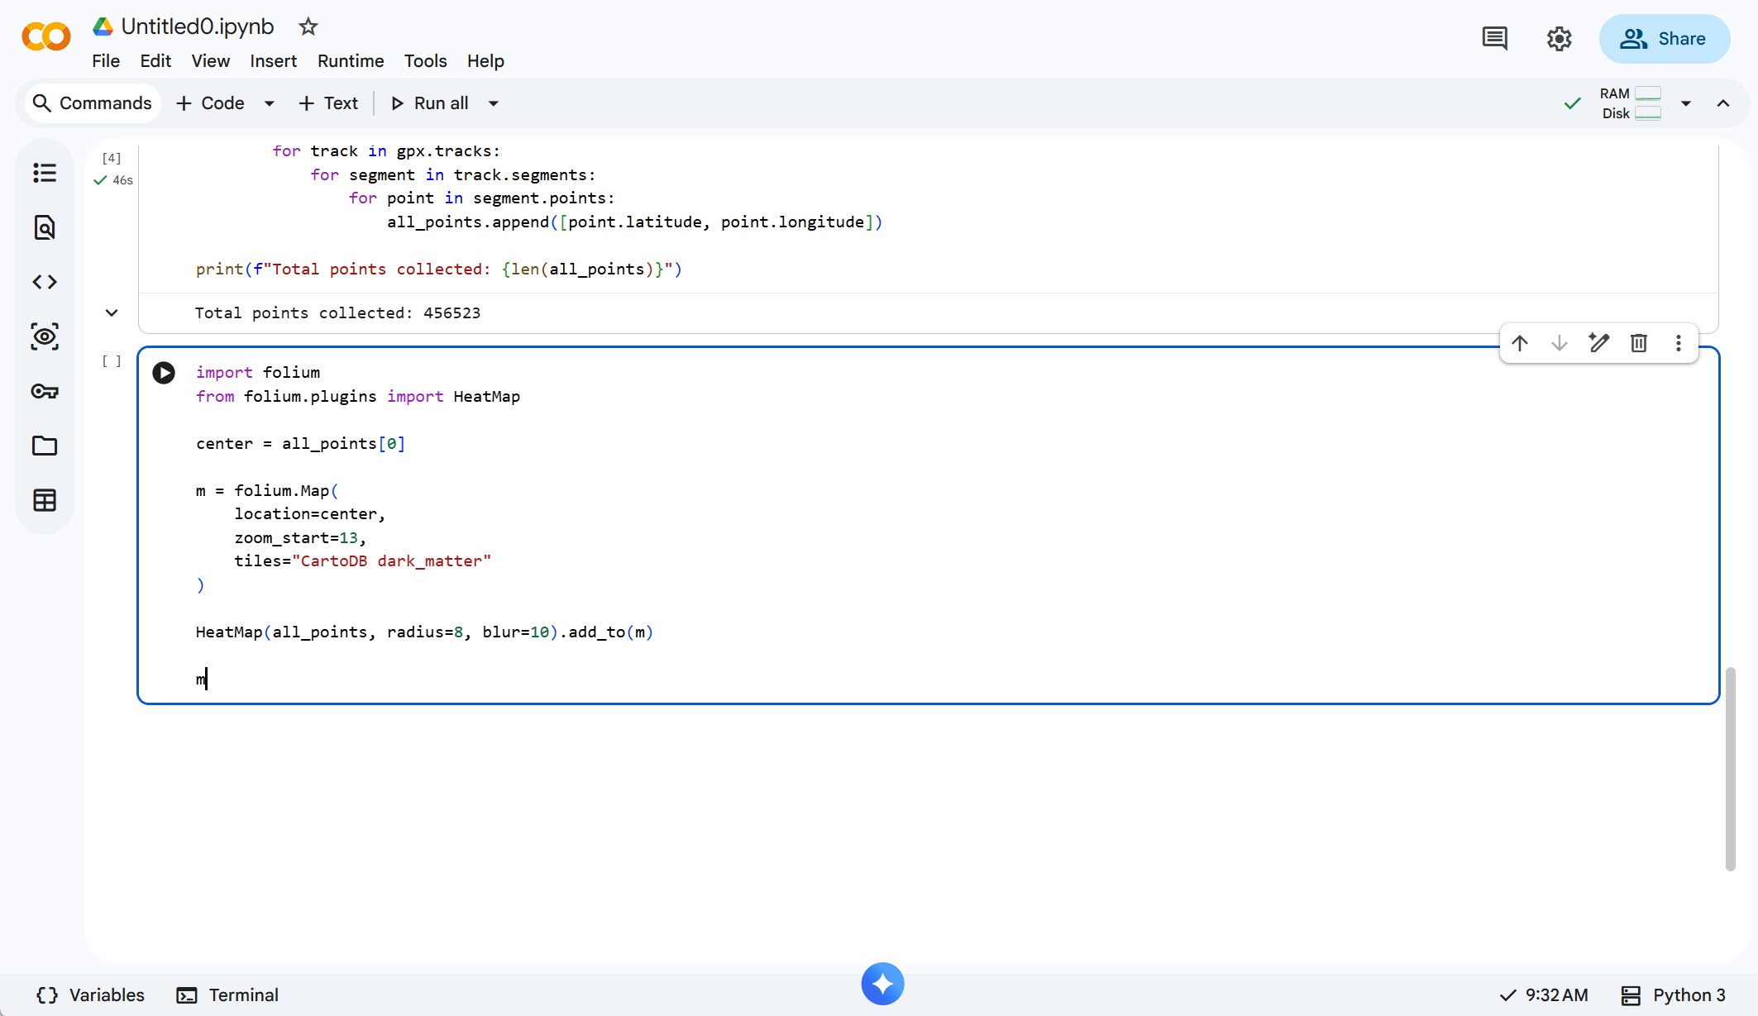
Task: Open the settings gear icon
Action: pyautogui.click(x=1559, y=38)
